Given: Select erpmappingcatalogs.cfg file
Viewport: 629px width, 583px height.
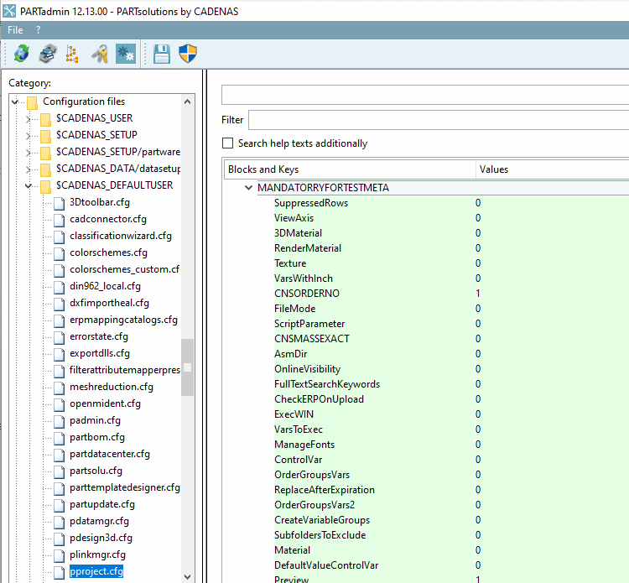Looking at the screenshot, I should coord(123,320).
